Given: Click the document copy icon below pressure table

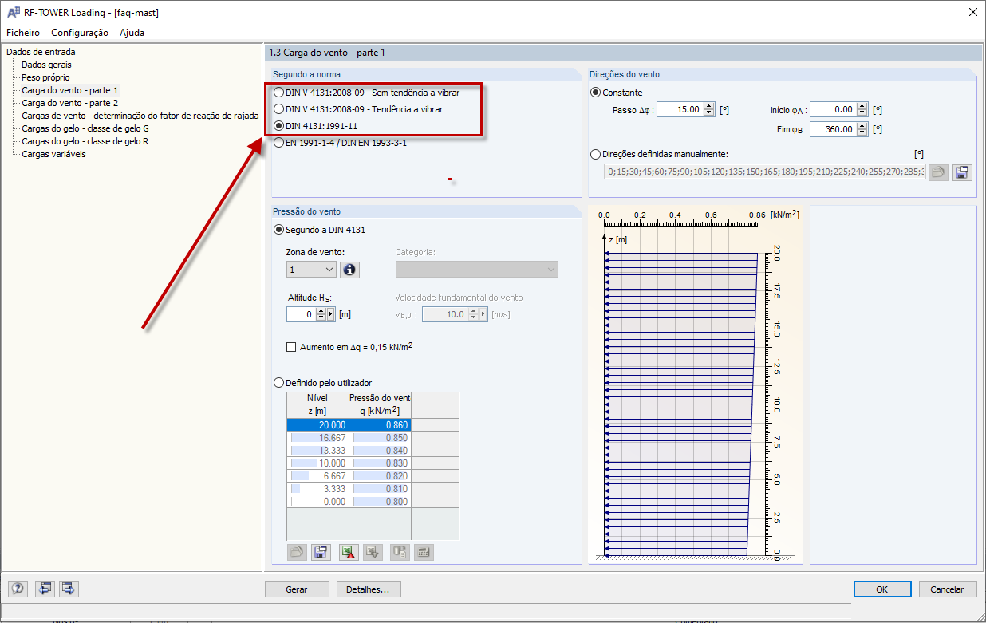Looking at the screenshot, I should click(400, 552).
